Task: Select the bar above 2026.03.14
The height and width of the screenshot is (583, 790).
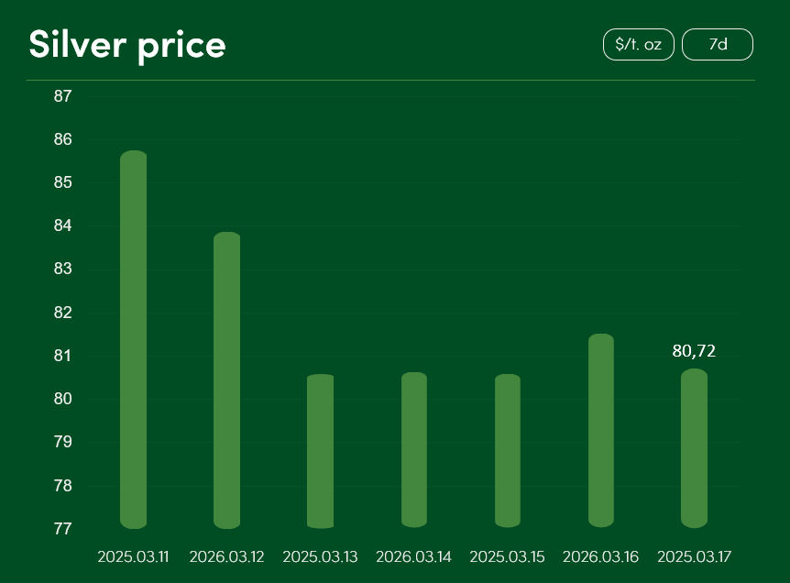Action: pyautogui.click(x=414, y=450)
